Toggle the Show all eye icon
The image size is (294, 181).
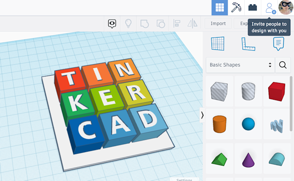coord(112,24)
